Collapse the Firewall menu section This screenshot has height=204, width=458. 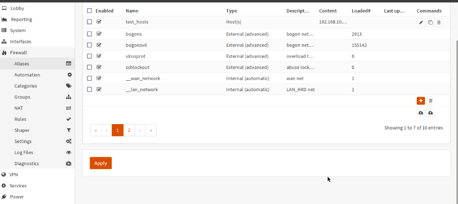[19, 53]
